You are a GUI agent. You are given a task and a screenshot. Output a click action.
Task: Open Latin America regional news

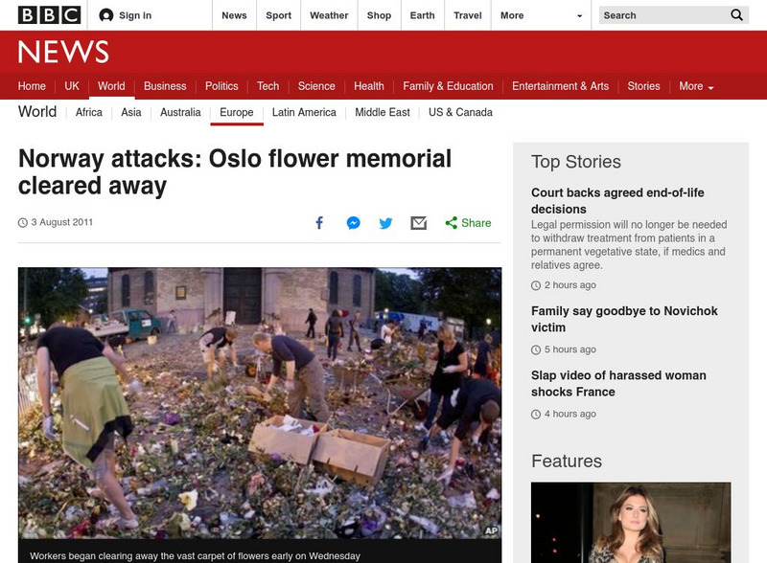[x=304, y=112]
